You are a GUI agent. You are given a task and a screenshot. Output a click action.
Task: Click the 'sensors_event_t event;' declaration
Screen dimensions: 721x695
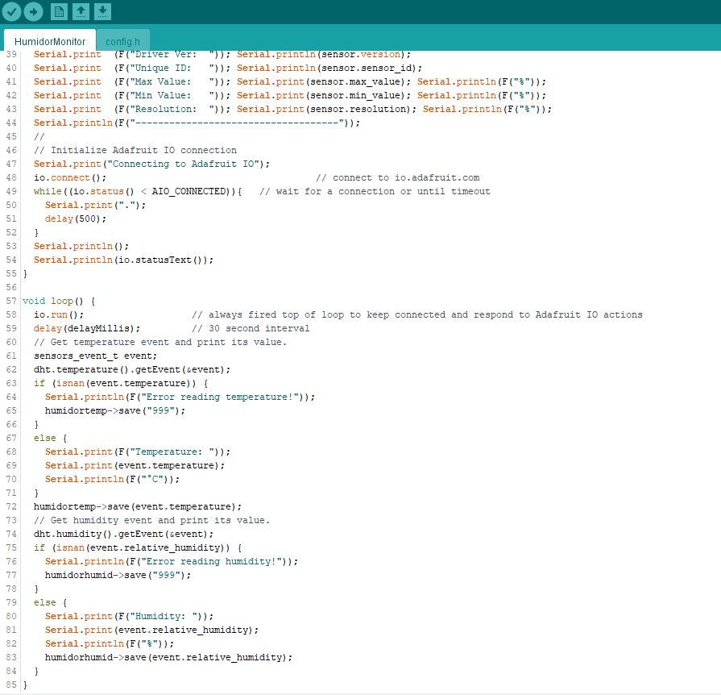[x=95, y=356]
